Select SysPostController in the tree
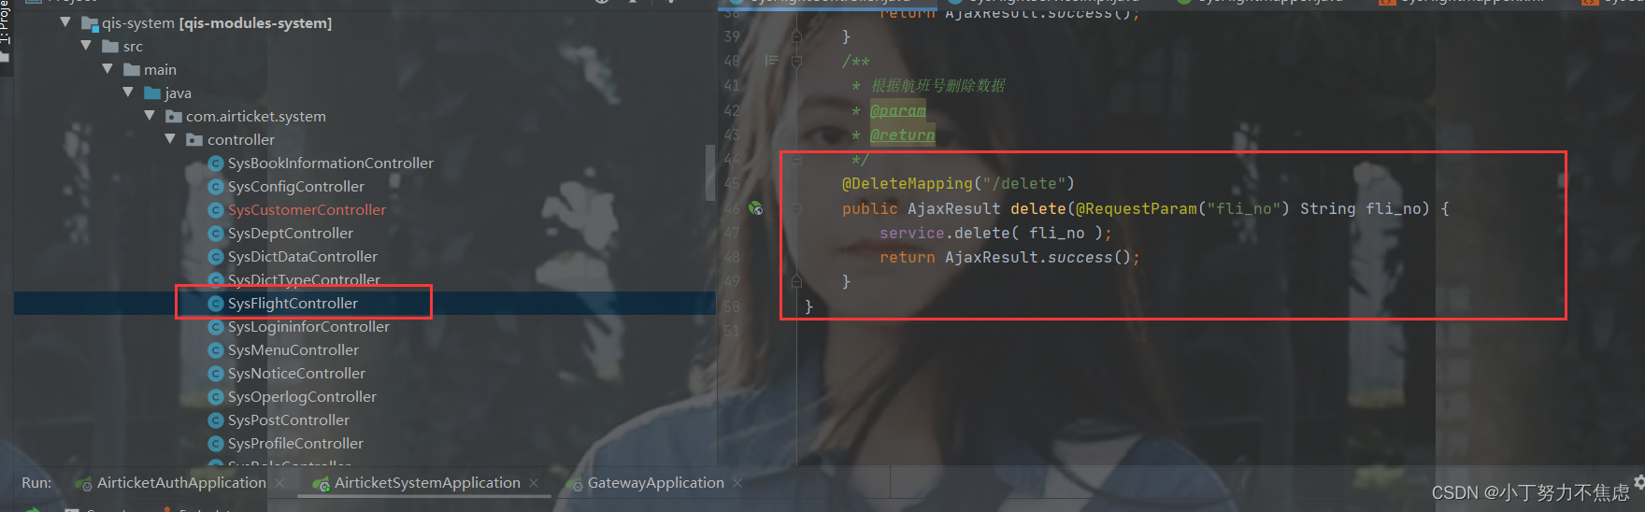The image size is (1645, 512). click(289, 420)
